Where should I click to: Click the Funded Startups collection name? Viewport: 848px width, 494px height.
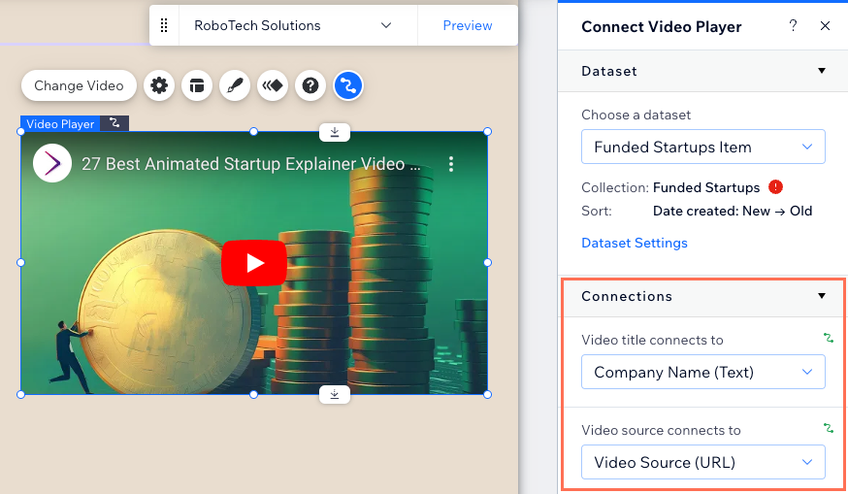[706, 187]
